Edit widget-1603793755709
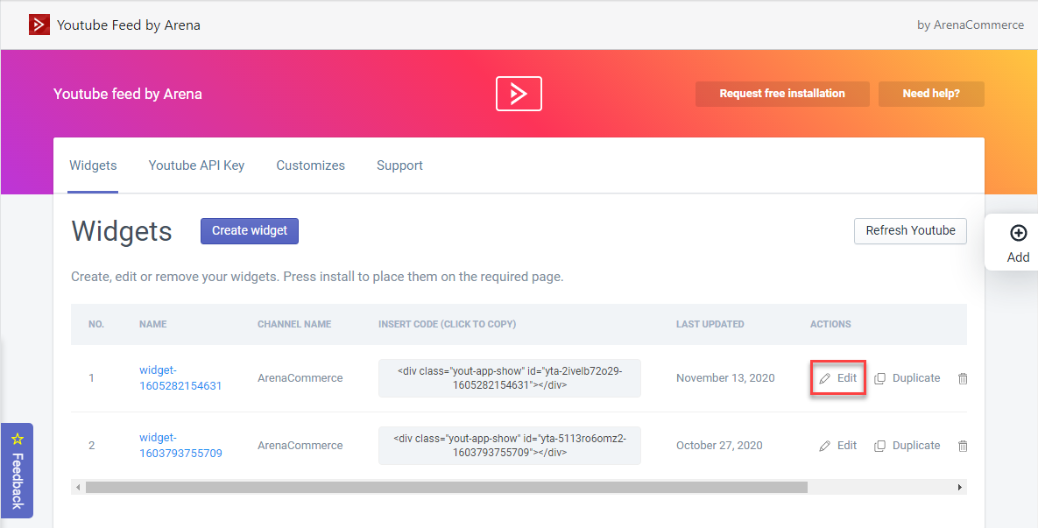Image resolution: width=1038 pixels, height=528 pixels. (838, 446)
